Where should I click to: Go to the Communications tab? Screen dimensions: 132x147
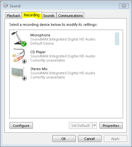coord(70,16)
